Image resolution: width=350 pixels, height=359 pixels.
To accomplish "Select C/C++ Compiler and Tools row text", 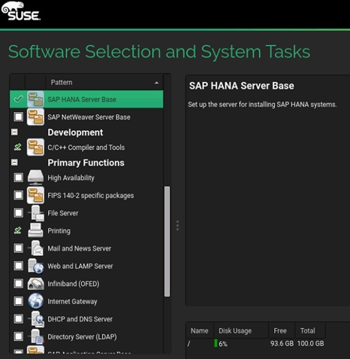I will [86, 148].
